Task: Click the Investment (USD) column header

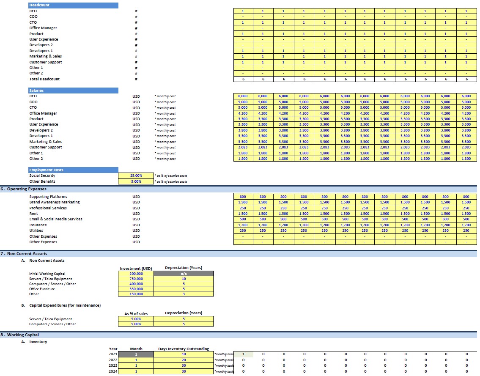Action: click(136, 269)
